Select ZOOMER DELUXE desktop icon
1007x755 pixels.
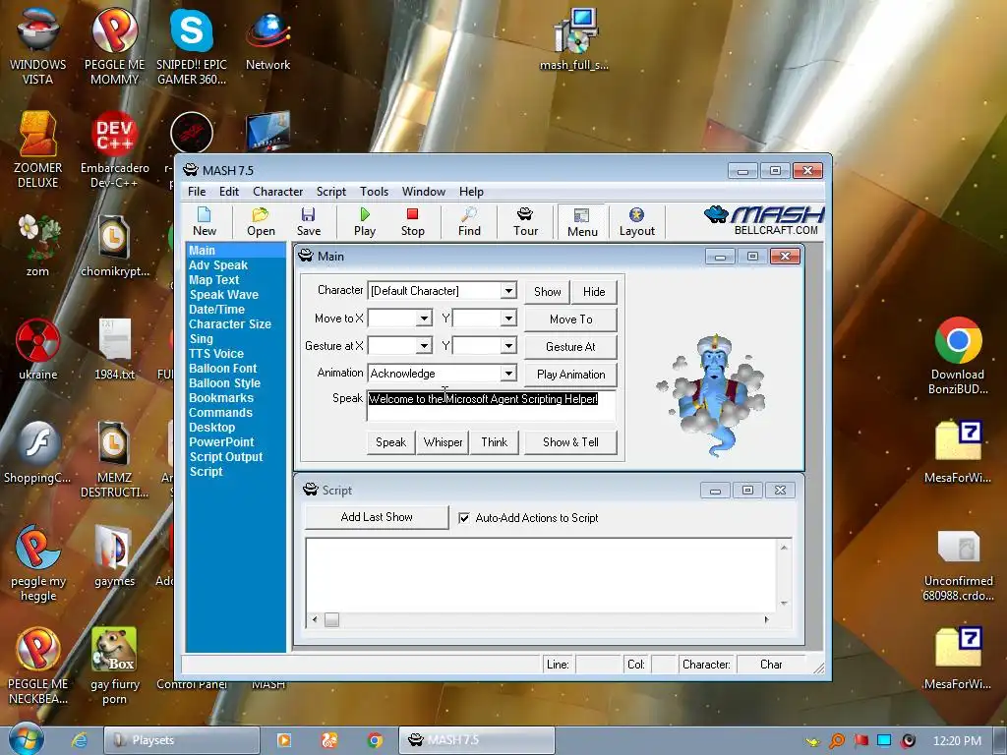coord(38,150)
